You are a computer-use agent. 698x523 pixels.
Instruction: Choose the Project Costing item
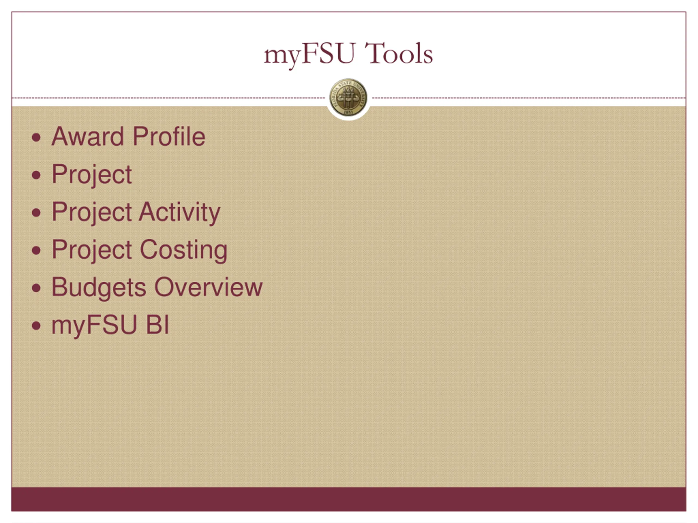pos(140,251)
